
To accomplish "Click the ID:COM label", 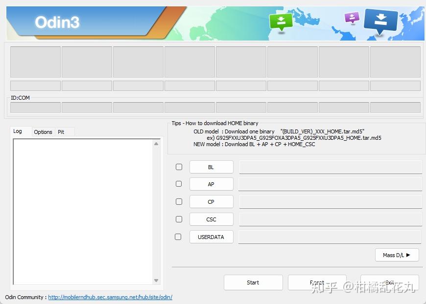I will click(21, 98).
